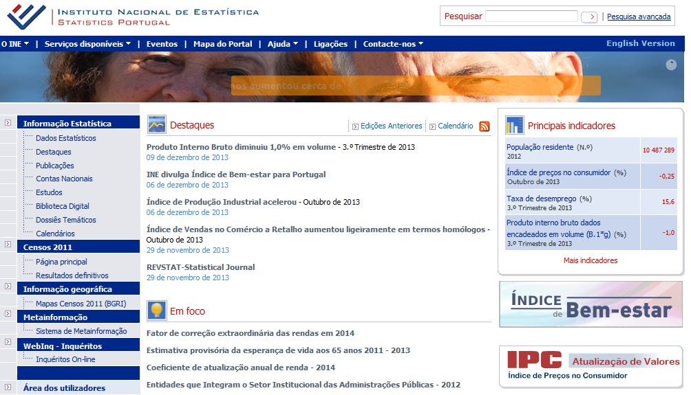
Task: Click arrow icon beside Calendário
Action: (x=432, y=126)
